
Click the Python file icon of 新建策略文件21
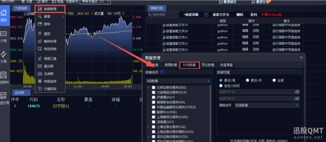point(164,38)
